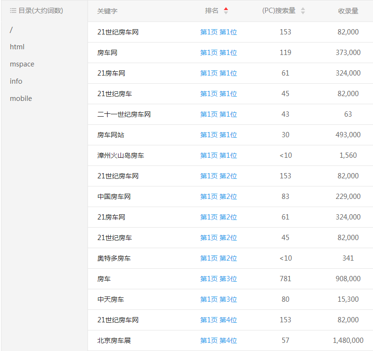The image size is (373, 351).
Task: Select the "/" root directory entry
Action: point(11,30)
